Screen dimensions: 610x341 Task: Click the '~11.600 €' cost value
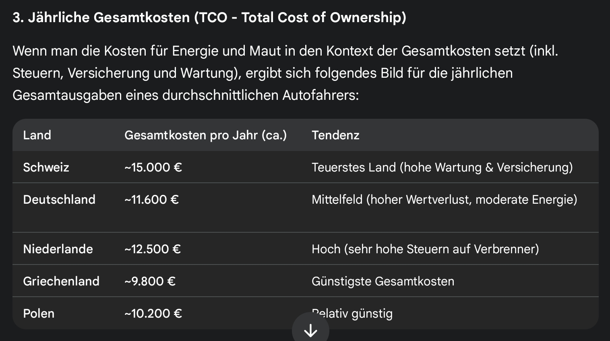[151, 200]
